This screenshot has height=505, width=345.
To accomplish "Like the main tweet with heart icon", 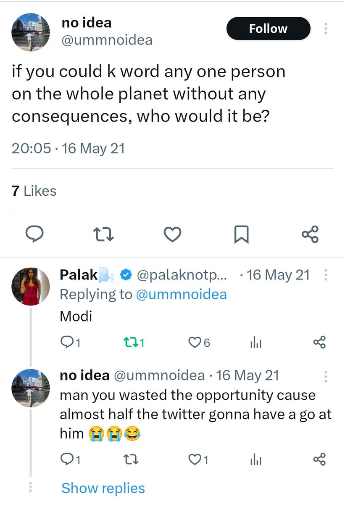I will pyautogui.click(x=172, y=234).
